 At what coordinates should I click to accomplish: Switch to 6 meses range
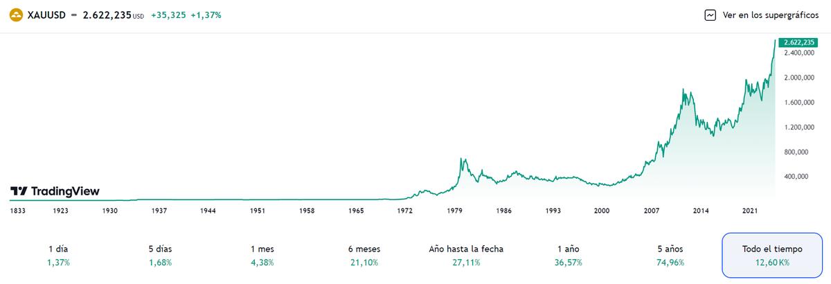pos(364,255)
